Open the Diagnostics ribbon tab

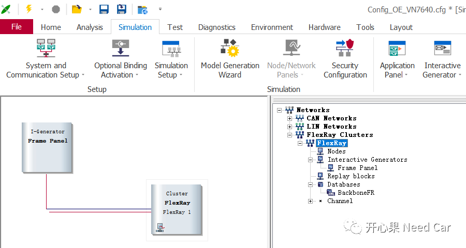coord(216,27)
